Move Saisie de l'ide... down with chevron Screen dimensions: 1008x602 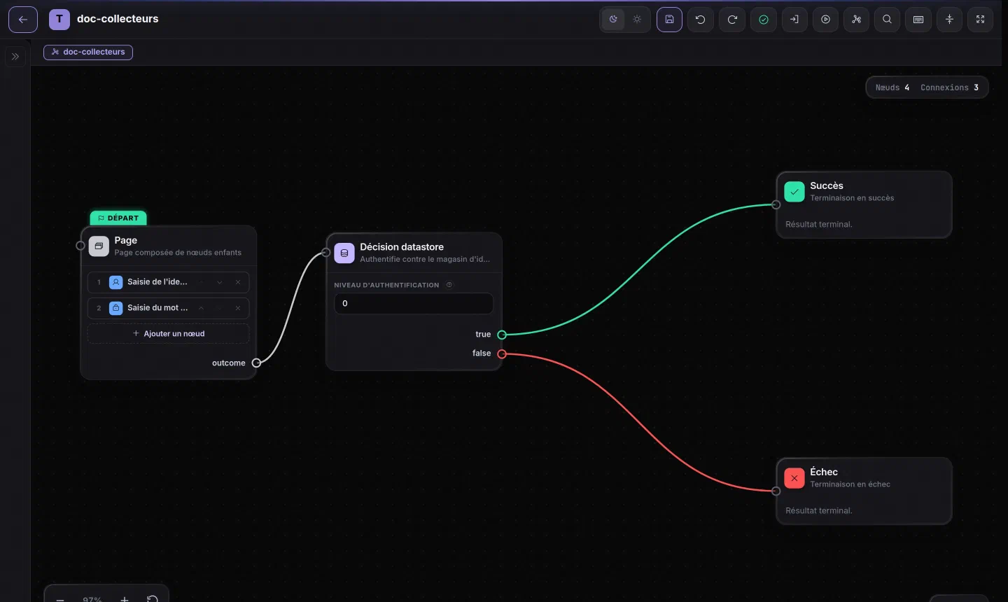[x=220, y=282]
